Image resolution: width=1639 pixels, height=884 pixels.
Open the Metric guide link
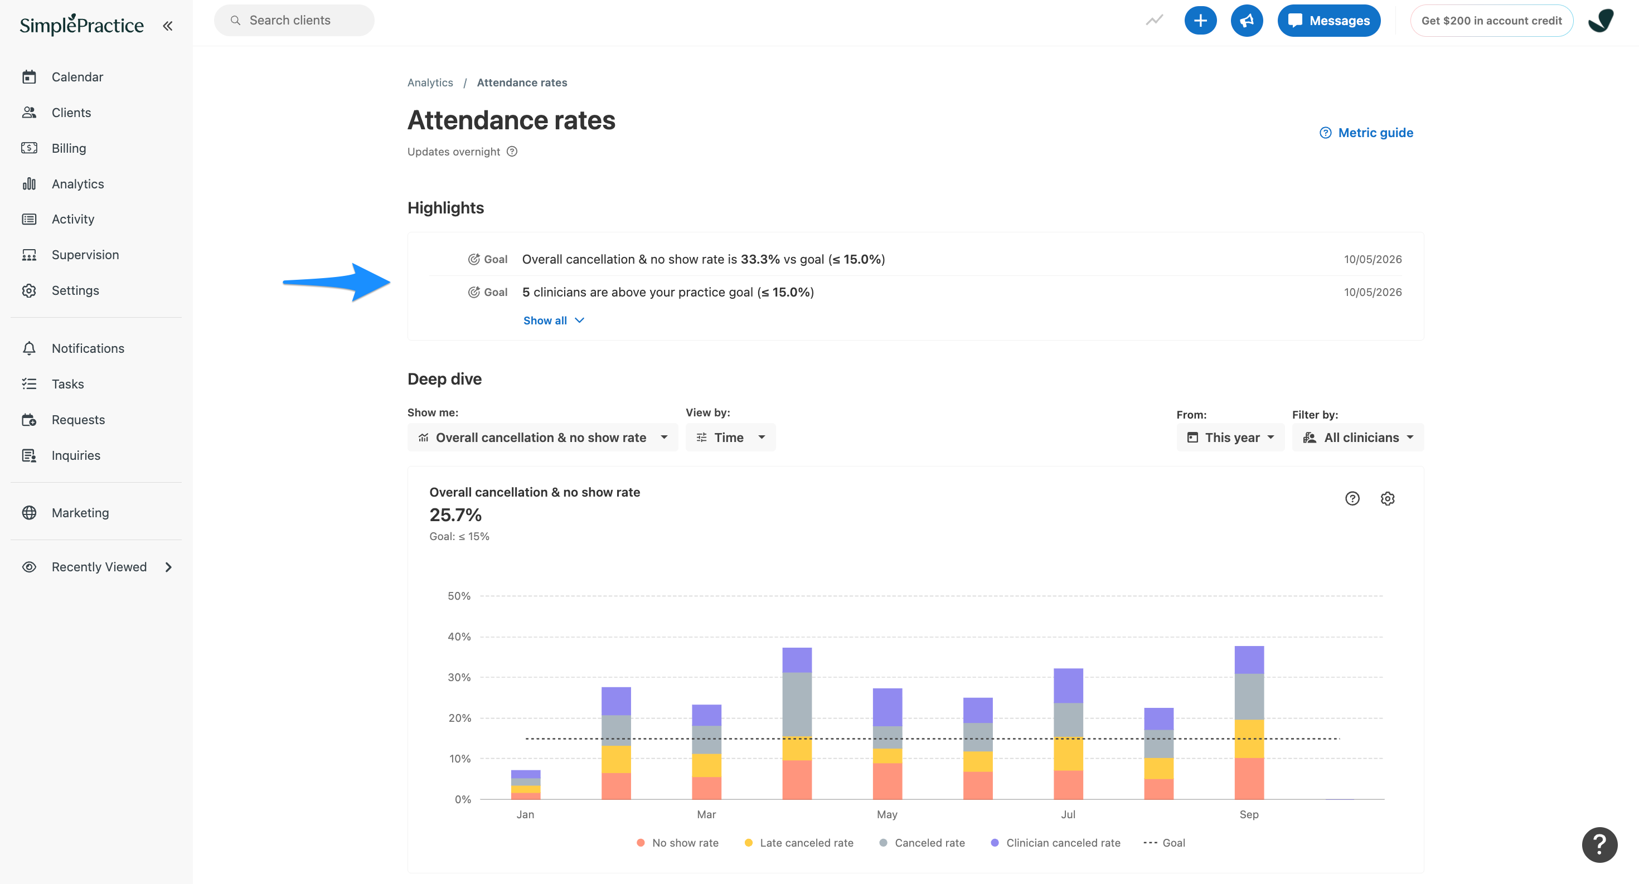coord(1366,133)
